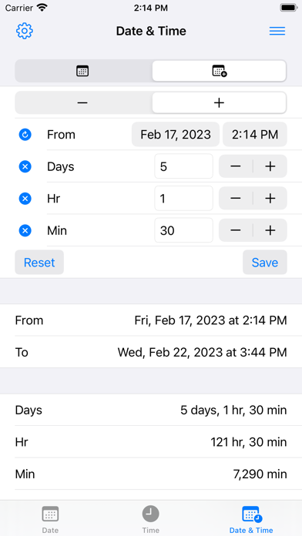302x536 pixels.
Task: Tap the Reset button
Action: tap(39, 262)
